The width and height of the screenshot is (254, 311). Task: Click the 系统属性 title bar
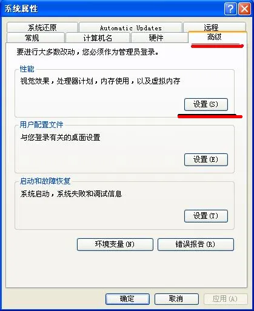pos(113,8)
